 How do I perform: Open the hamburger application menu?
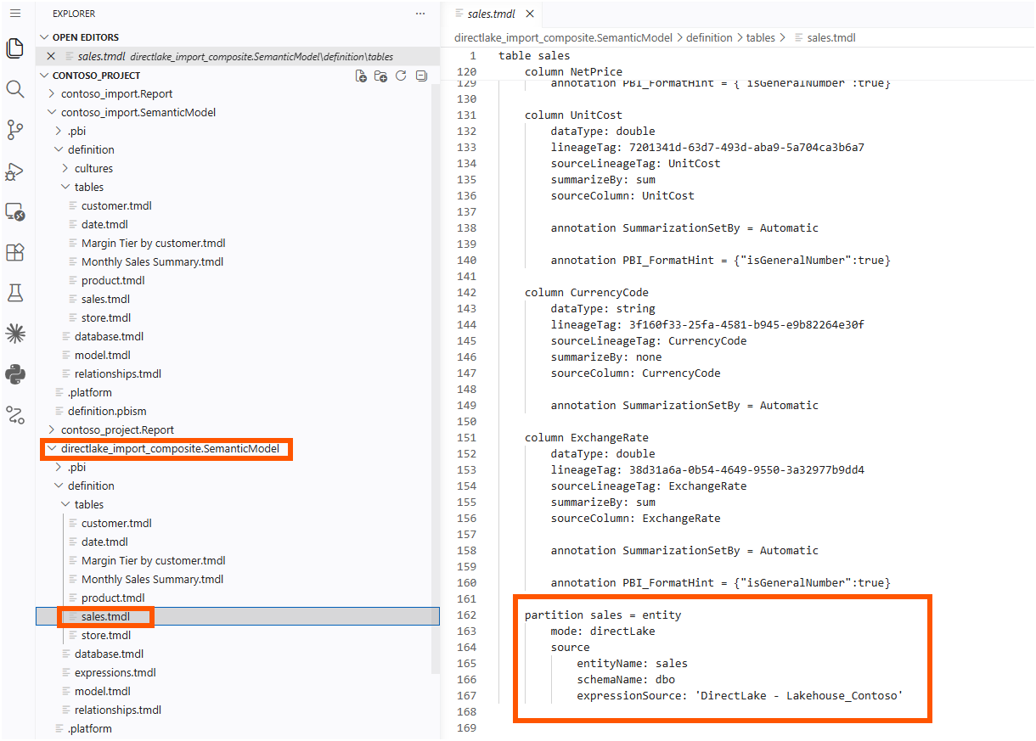point(14,14)
